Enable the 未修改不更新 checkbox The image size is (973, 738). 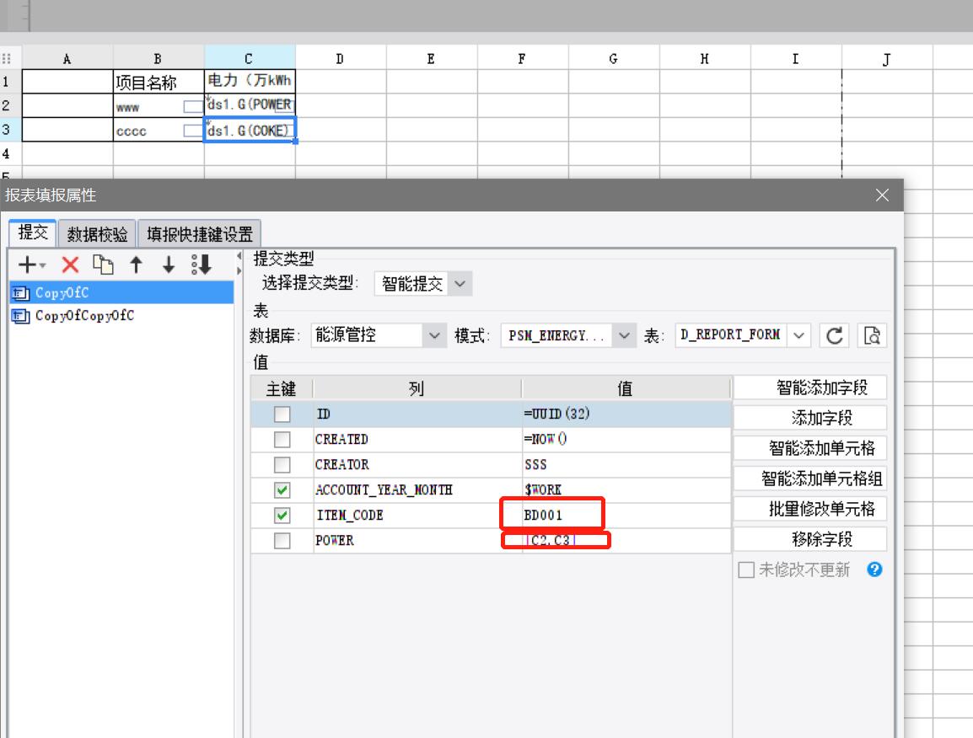click(x=746, y=570)
